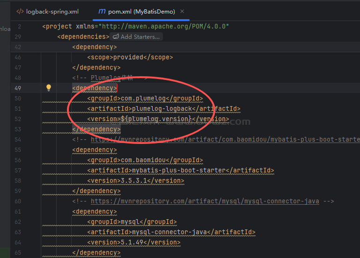Close the pom.xml (MyBatisDemo) tab

point(182,11)
